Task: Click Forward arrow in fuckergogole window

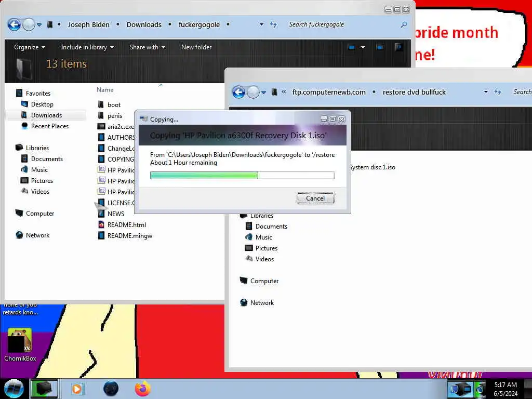Action: [x=29, y=24]
